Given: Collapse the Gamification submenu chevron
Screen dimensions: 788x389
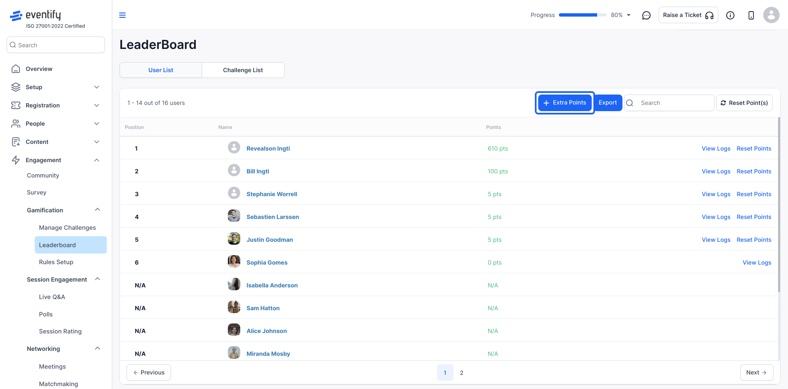Looking at the screenshot, I should coord(98,210).
